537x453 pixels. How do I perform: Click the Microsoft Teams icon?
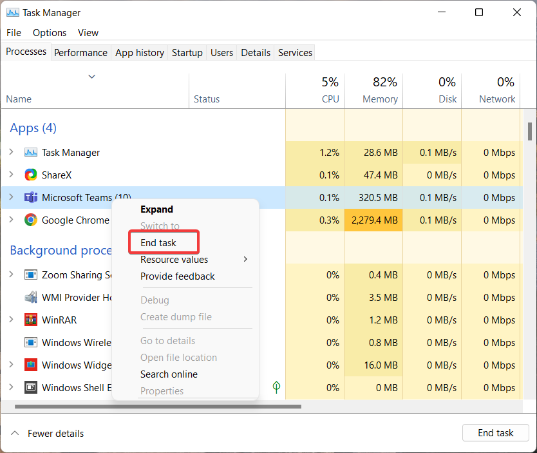pyautogui.click(x=31, y=197)
